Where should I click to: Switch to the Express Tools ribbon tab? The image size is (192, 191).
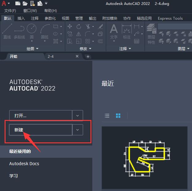click(170, 18)
